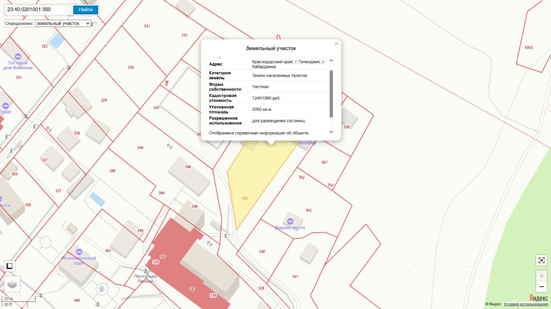551x309 pixels.
Task: Click the Найти search button
Action: (86, 9)
